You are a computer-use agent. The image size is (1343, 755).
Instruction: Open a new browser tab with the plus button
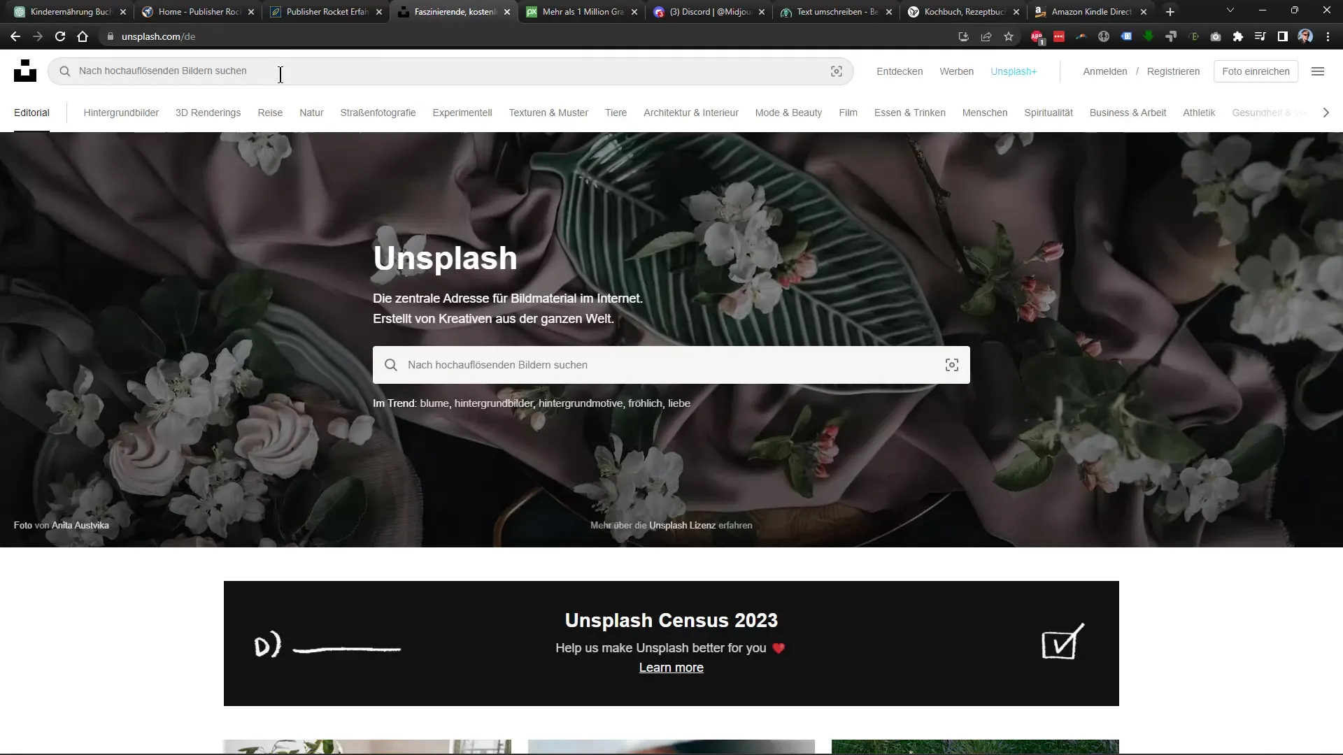[x=1170, y=12]
